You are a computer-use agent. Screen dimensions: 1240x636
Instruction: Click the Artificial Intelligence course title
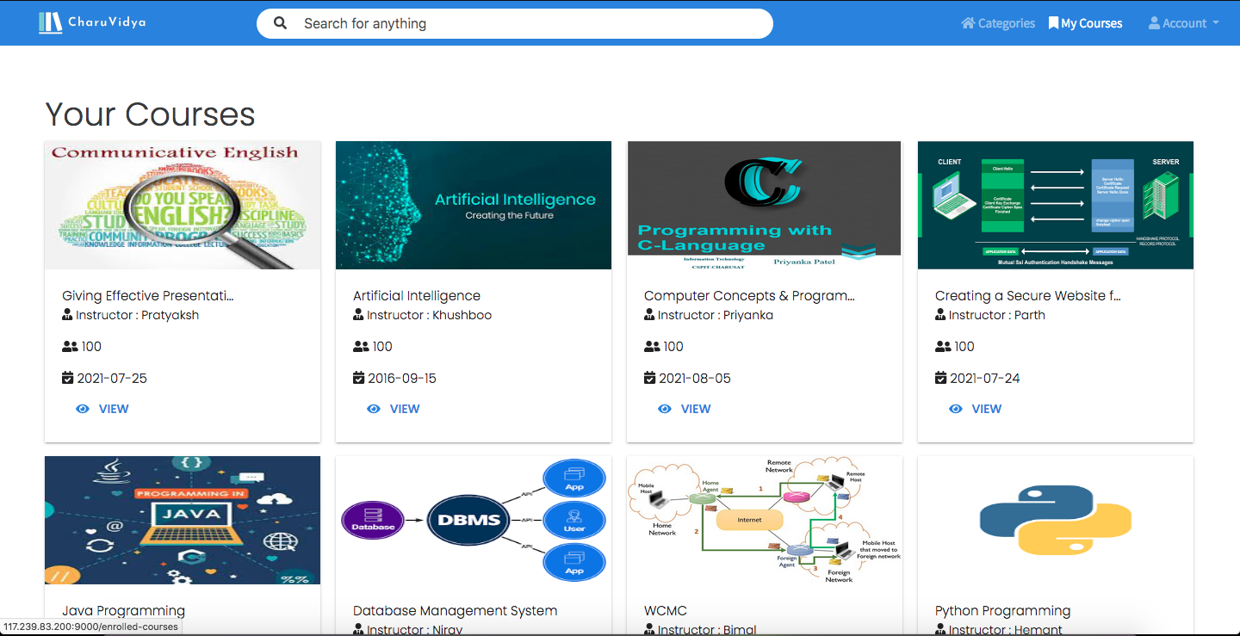(417, 296)
